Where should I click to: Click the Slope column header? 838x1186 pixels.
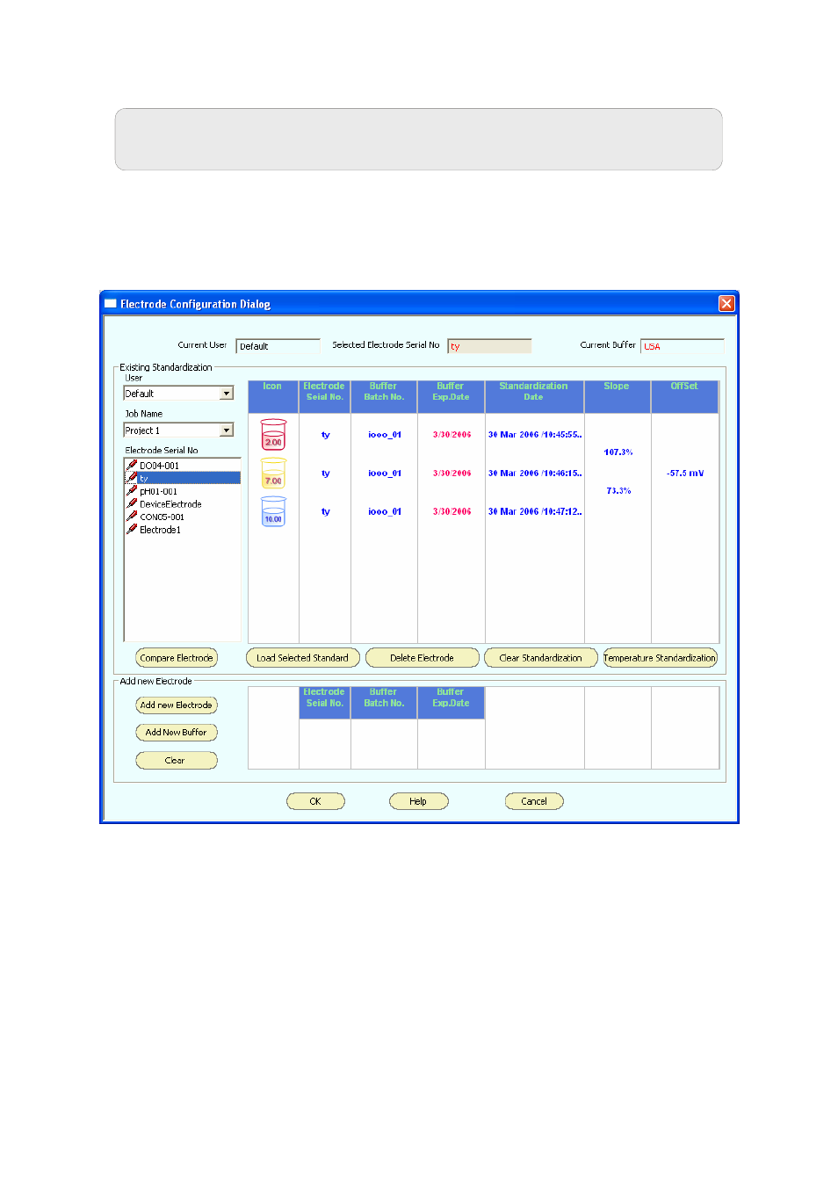(x=618, y=396)
